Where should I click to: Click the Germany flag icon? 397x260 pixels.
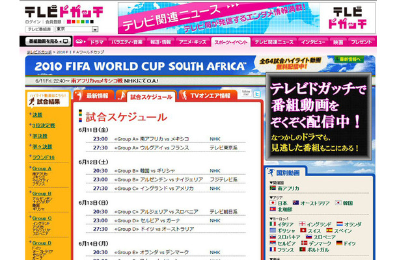(339, 243)
